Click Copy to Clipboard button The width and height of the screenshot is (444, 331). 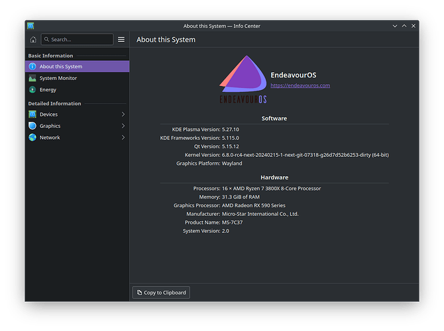(161, 293)
